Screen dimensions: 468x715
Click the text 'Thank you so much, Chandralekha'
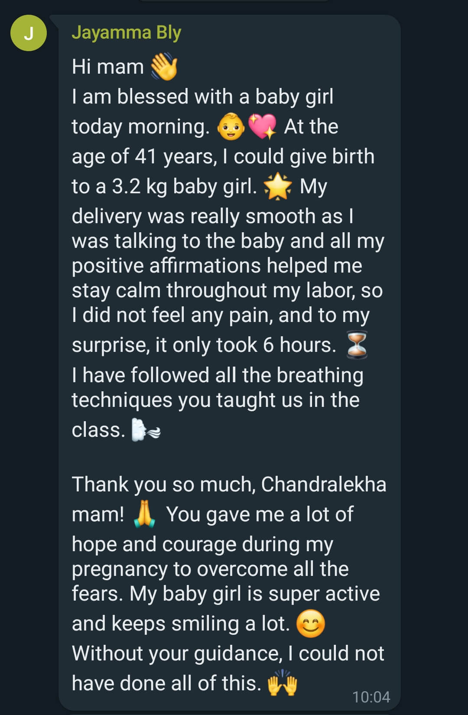229,484
